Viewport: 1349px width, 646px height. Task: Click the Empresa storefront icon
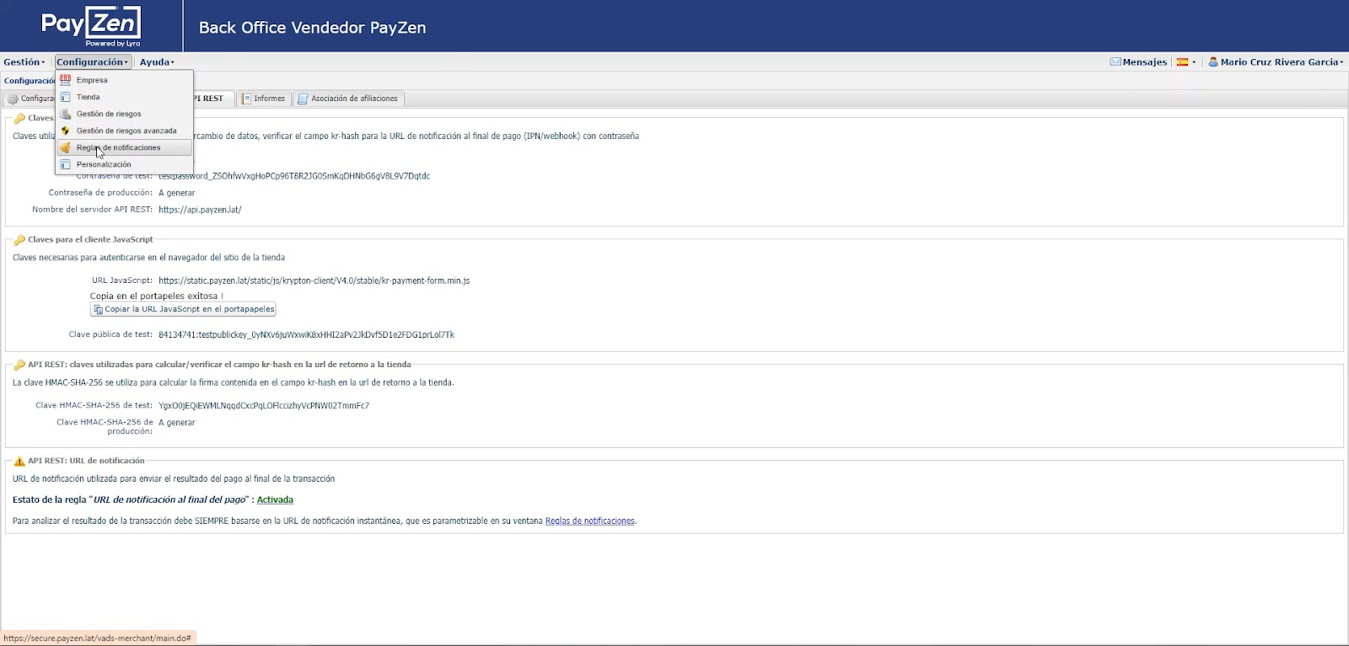coord(65,80)
